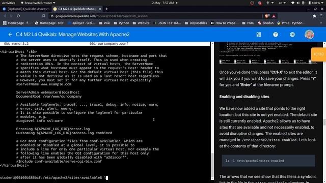Screen dimensions: 326x183
Task: Open the user profile avatar
Action: (x=309, y=35)
